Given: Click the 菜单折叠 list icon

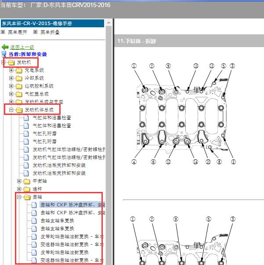Looking at the screenshot, I should click(x=35, y=32).
